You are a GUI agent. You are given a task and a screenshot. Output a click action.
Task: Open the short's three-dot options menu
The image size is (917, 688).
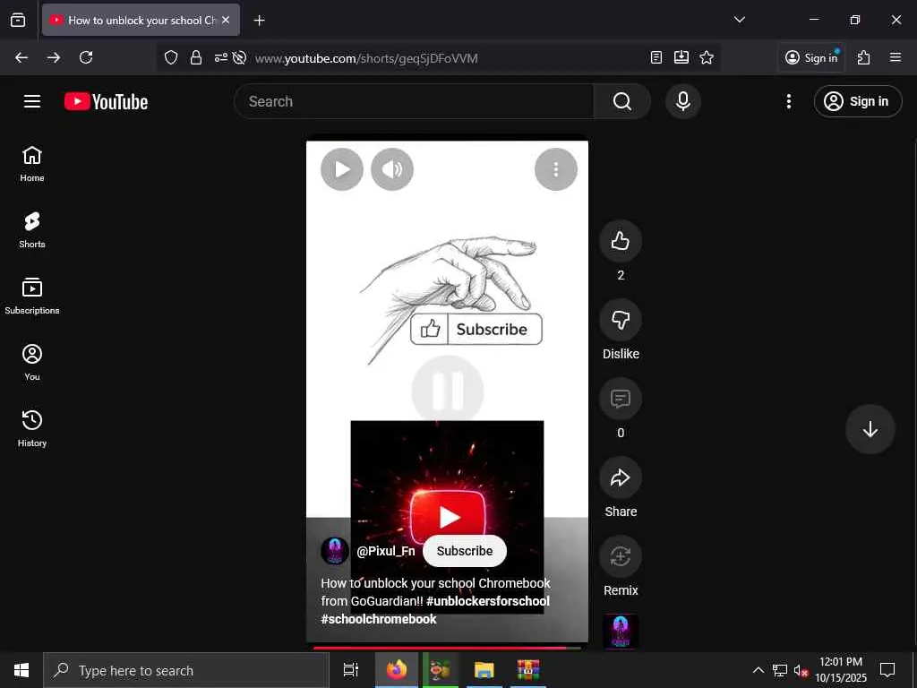click(556, 169)
